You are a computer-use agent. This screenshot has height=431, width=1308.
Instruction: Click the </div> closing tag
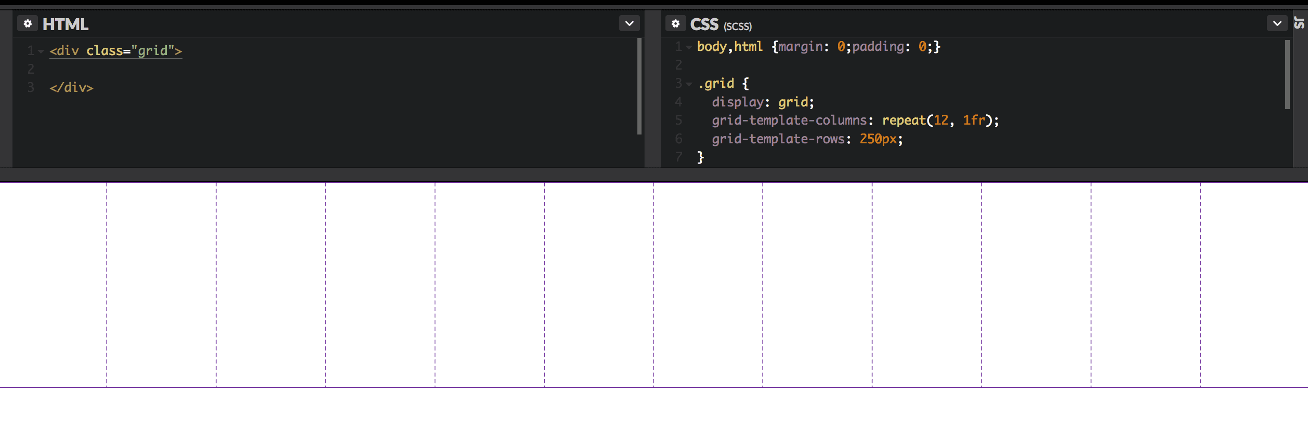click(x=71, y=87)
